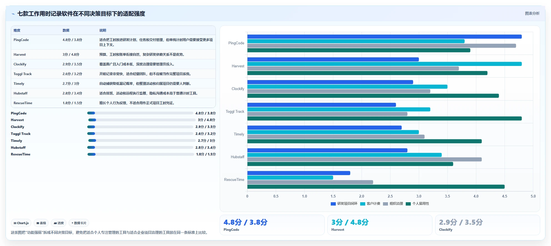Click the table description starting with 擅长个人行为反馈
The height and width of the screenshot is (246, 551).
137,103
